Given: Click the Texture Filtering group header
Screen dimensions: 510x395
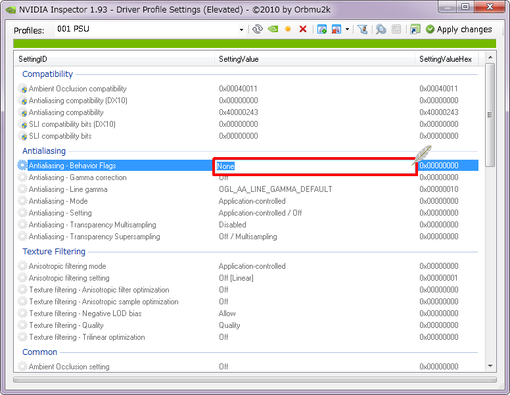Looking at the screenshot, I should tap(54, 252).
